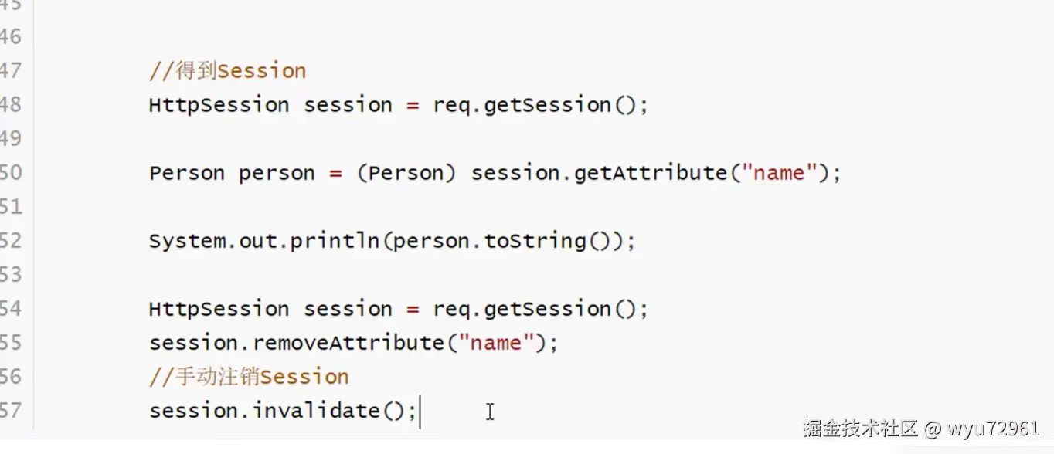Click the "//得到Session" comment line
This screenshot has height=454, width=1054.
227,71
